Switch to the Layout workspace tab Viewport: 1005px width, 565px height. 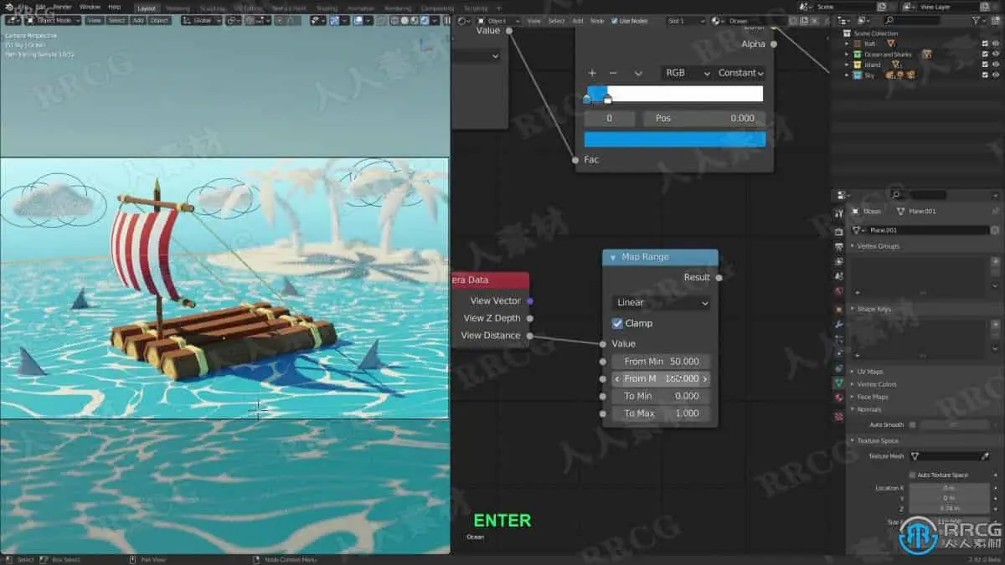point(147,8)
